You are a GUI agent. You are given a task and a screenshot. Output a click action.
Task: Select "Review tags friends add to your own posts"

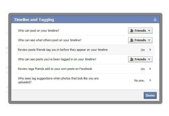pos(55,69)
